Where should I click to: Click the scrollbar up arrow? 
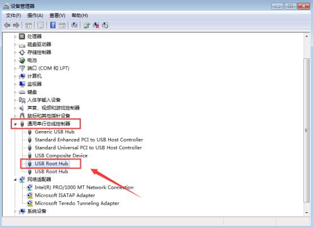[x=306, y=37]
